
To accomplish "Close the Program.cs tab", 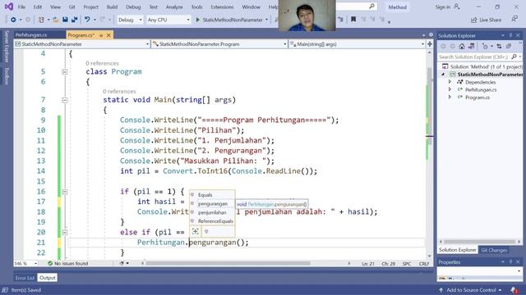I will [x=108, y=35].
